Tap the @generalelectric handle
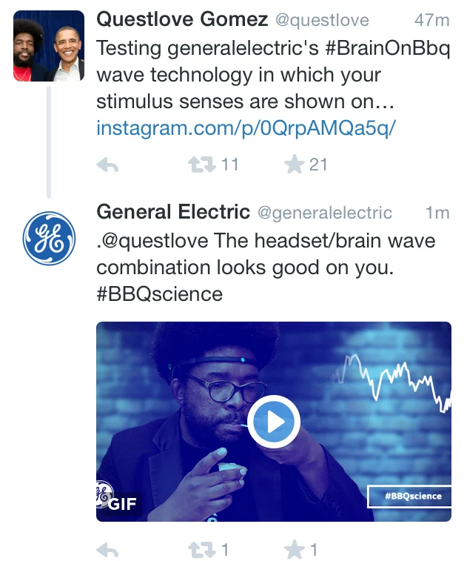The height and width of the screenshot is (561, 467). pos(324,213)
